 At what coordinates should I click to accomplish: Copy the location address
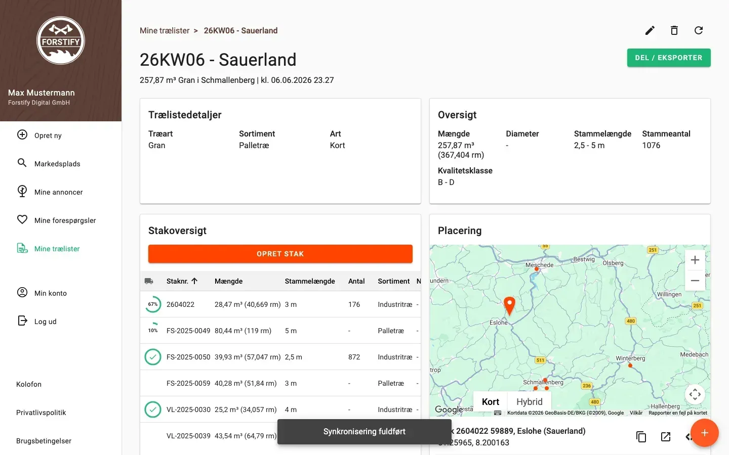tap(641, 437)
